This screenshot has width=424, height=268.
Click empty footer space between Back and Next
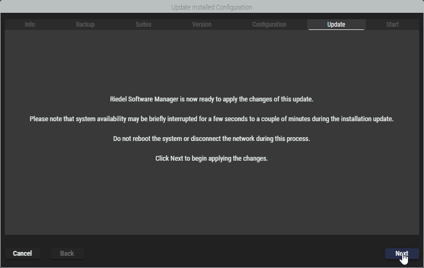click(x=235, y=254)
